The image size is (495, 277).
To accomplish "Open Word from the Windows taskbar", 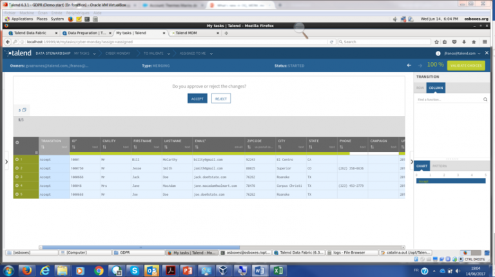I will pos(260,271).
